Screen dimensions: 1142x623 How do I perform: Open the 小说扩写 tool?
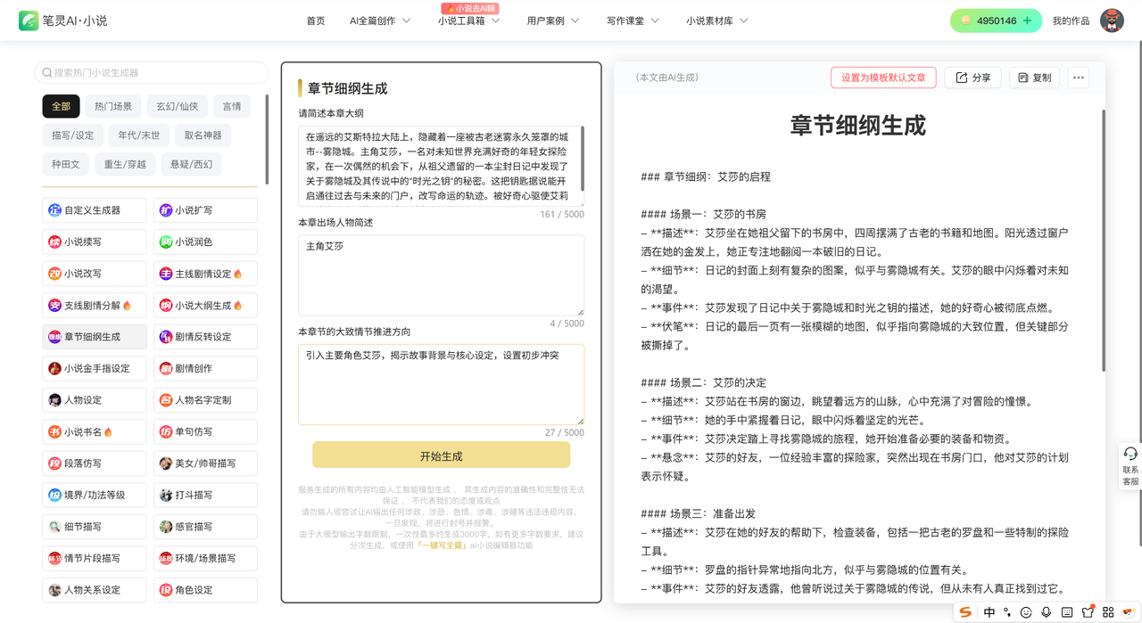(x=205, y=210)
